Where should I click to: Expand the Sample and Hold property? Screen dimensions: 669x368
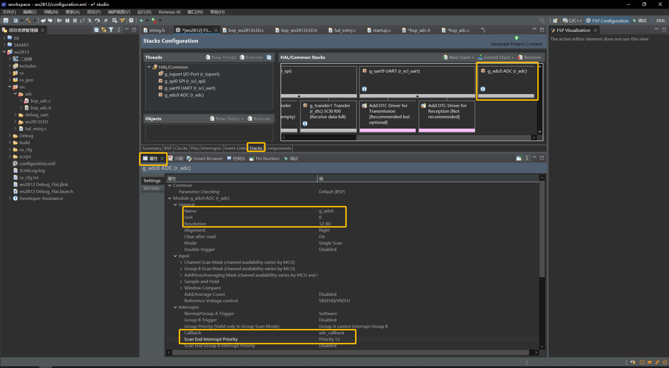point(181,282)
